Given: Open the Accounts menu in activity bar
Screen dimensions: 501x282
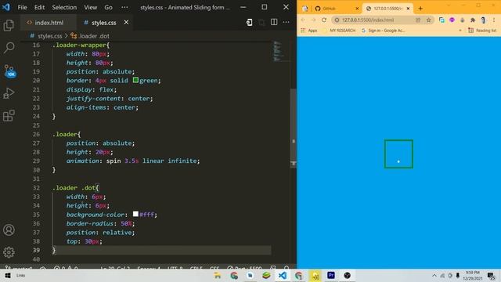Looking at the screenshot, I should click(x=9, y=230).
